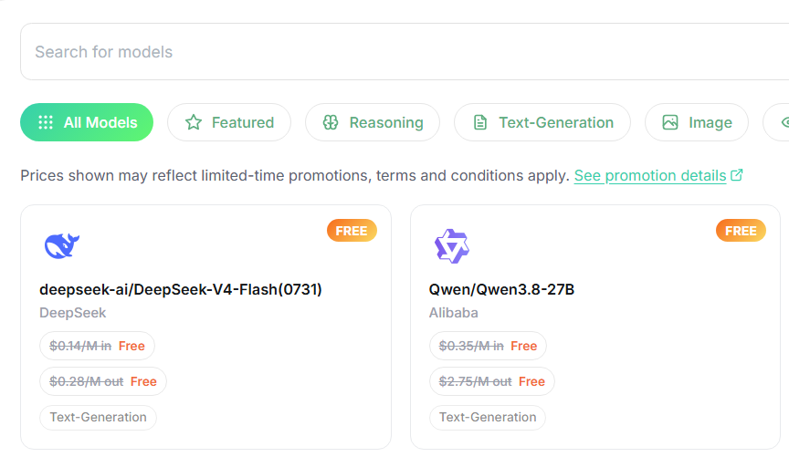The width and height of the screenshot is (789, 457).
Task: Click the grid dots icon on All Models
Action: click(46, 122)
